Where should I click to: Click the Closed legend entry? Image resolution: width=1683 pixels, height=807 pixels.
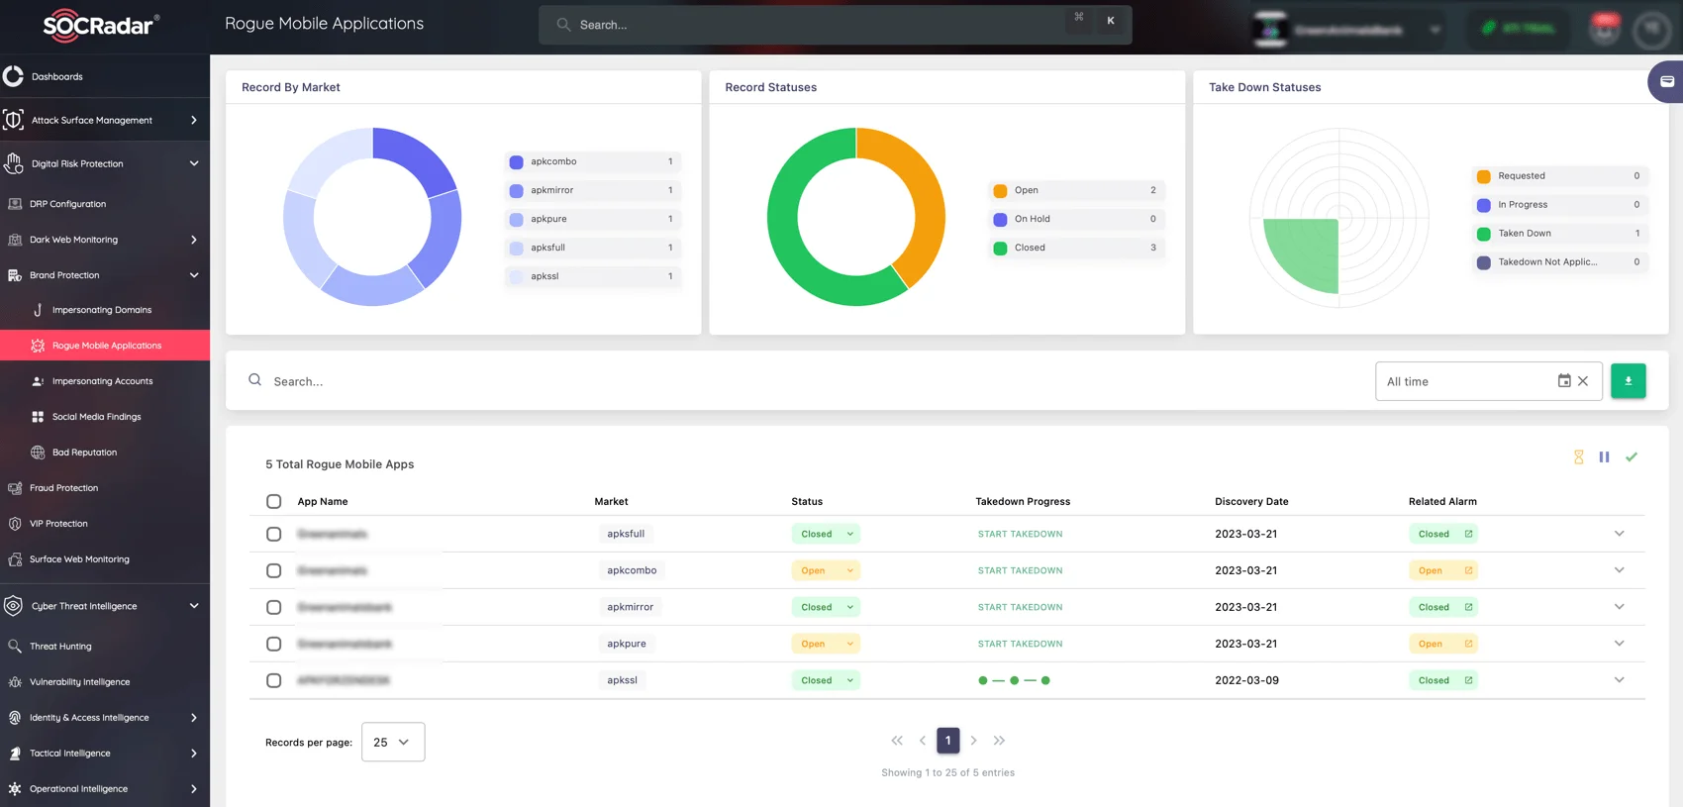point(1076,248)
